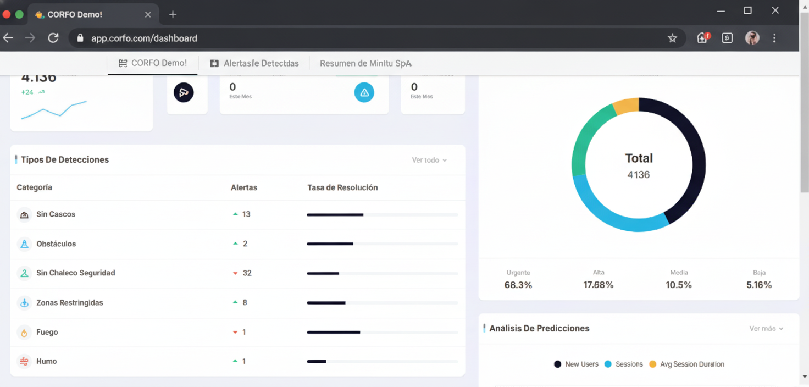809x387 pixels.
Task: Toggle the Sessions legend series
Action: tap(624, 364)
